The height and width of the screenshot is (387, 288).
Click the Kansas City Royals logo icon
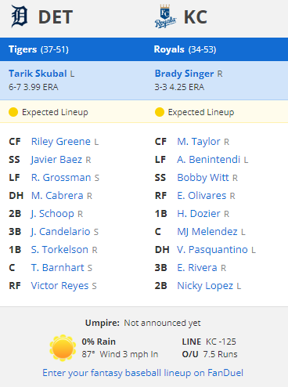165,16
